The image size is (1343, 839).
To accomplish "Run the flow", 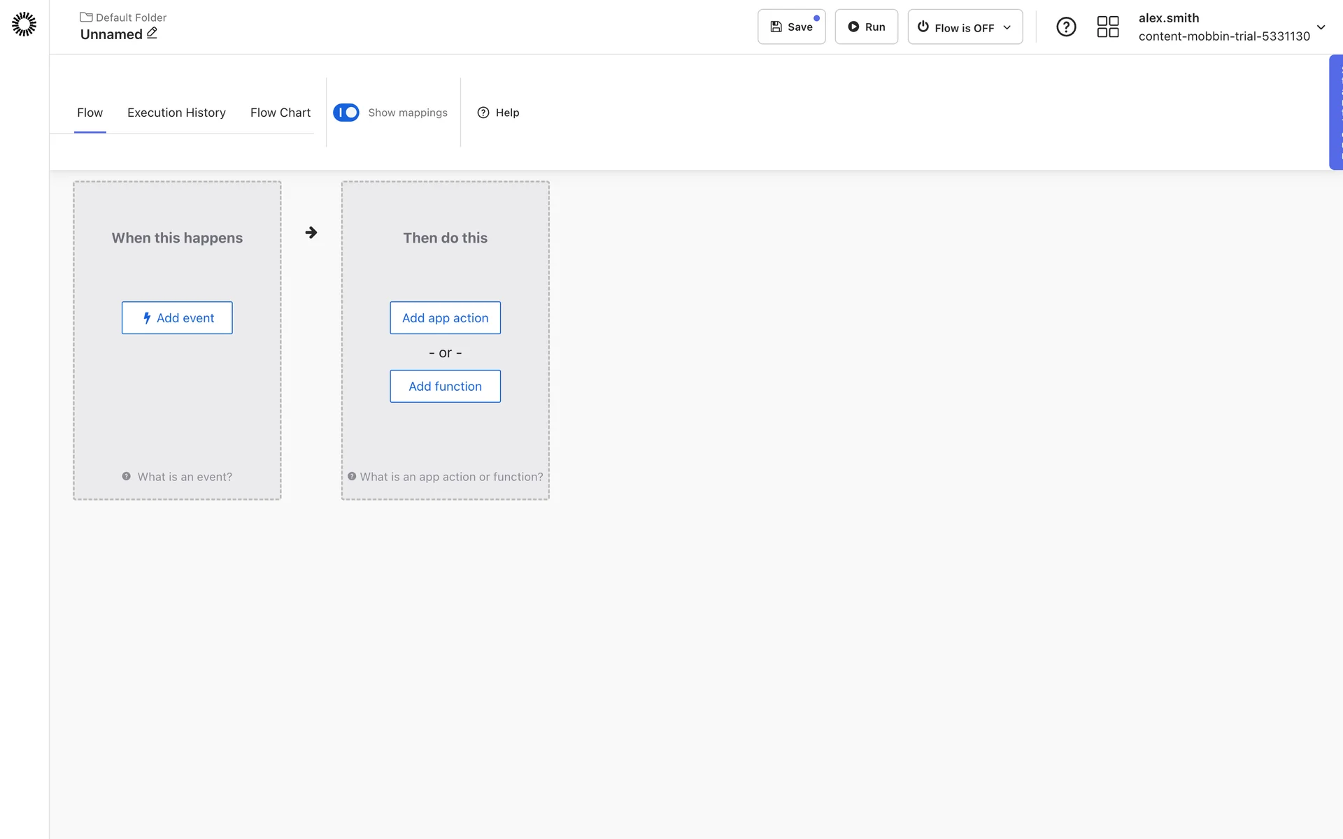I will click(x=866, y=27).
